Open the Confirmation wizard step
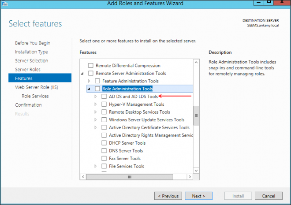291x205 pixels. pos(28,105)
